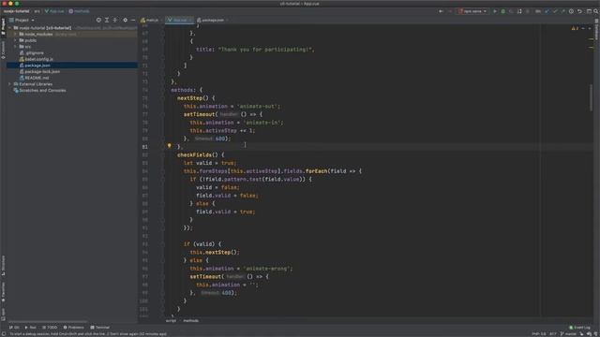Expand the public folder
Image resolution: width=600 pixels, height=337 pixels.
click(x=16, y=40)
